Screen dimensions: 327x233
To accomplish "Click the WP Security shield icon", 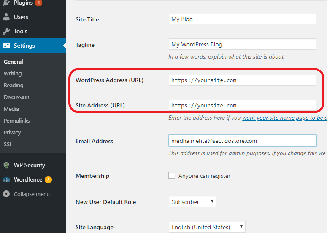I will click(x=6, y=165).
